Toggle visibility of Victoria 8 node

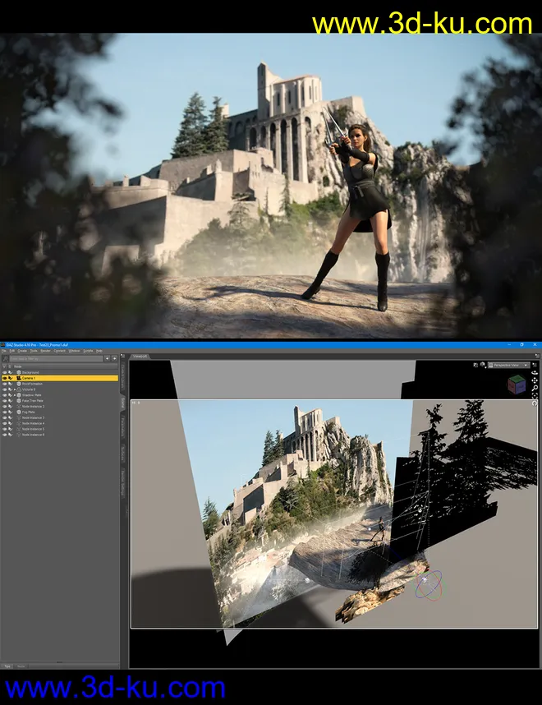coord(5,389)
